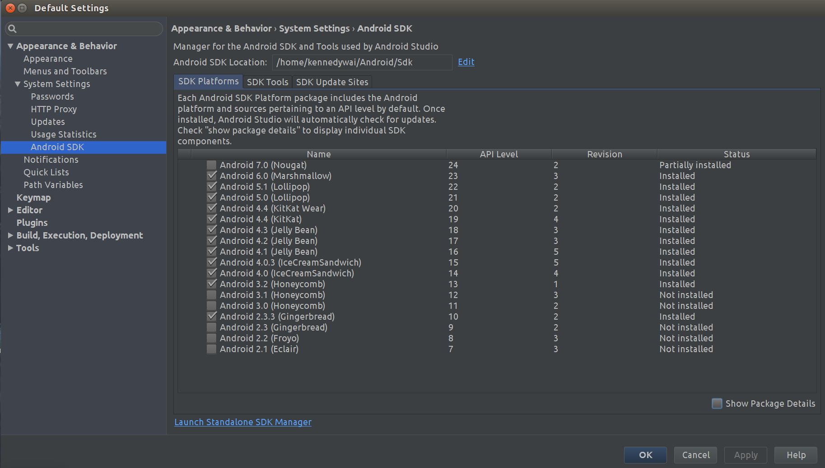
Task: Close the Default Settings window
Action: (x=10, y=8)
